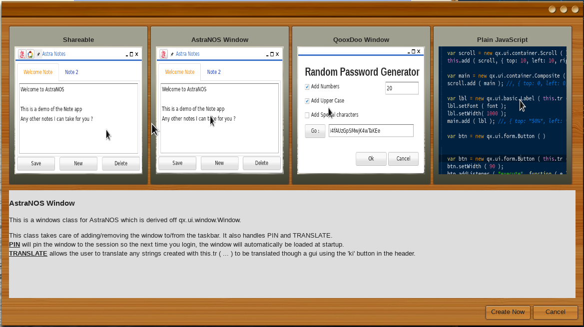584x327 pixels.
Task: Click the password length field showing 20
Action: tap(402, 88)
